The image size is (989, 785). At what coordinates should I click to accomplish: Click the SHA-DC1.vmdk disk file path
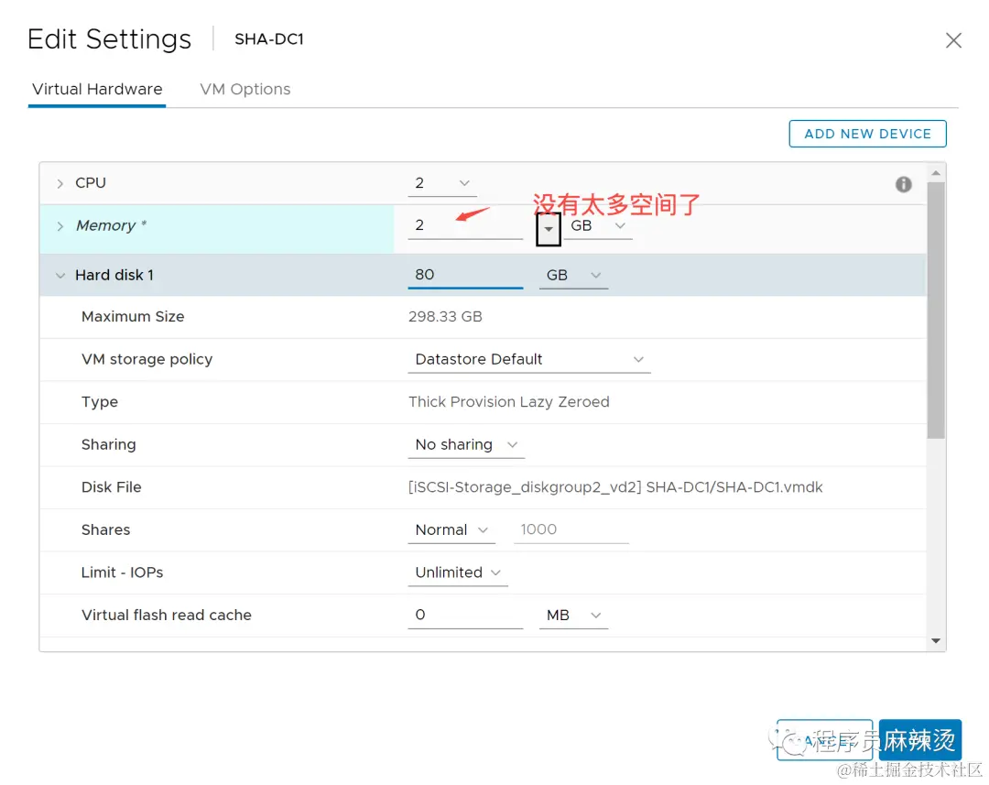615,487
